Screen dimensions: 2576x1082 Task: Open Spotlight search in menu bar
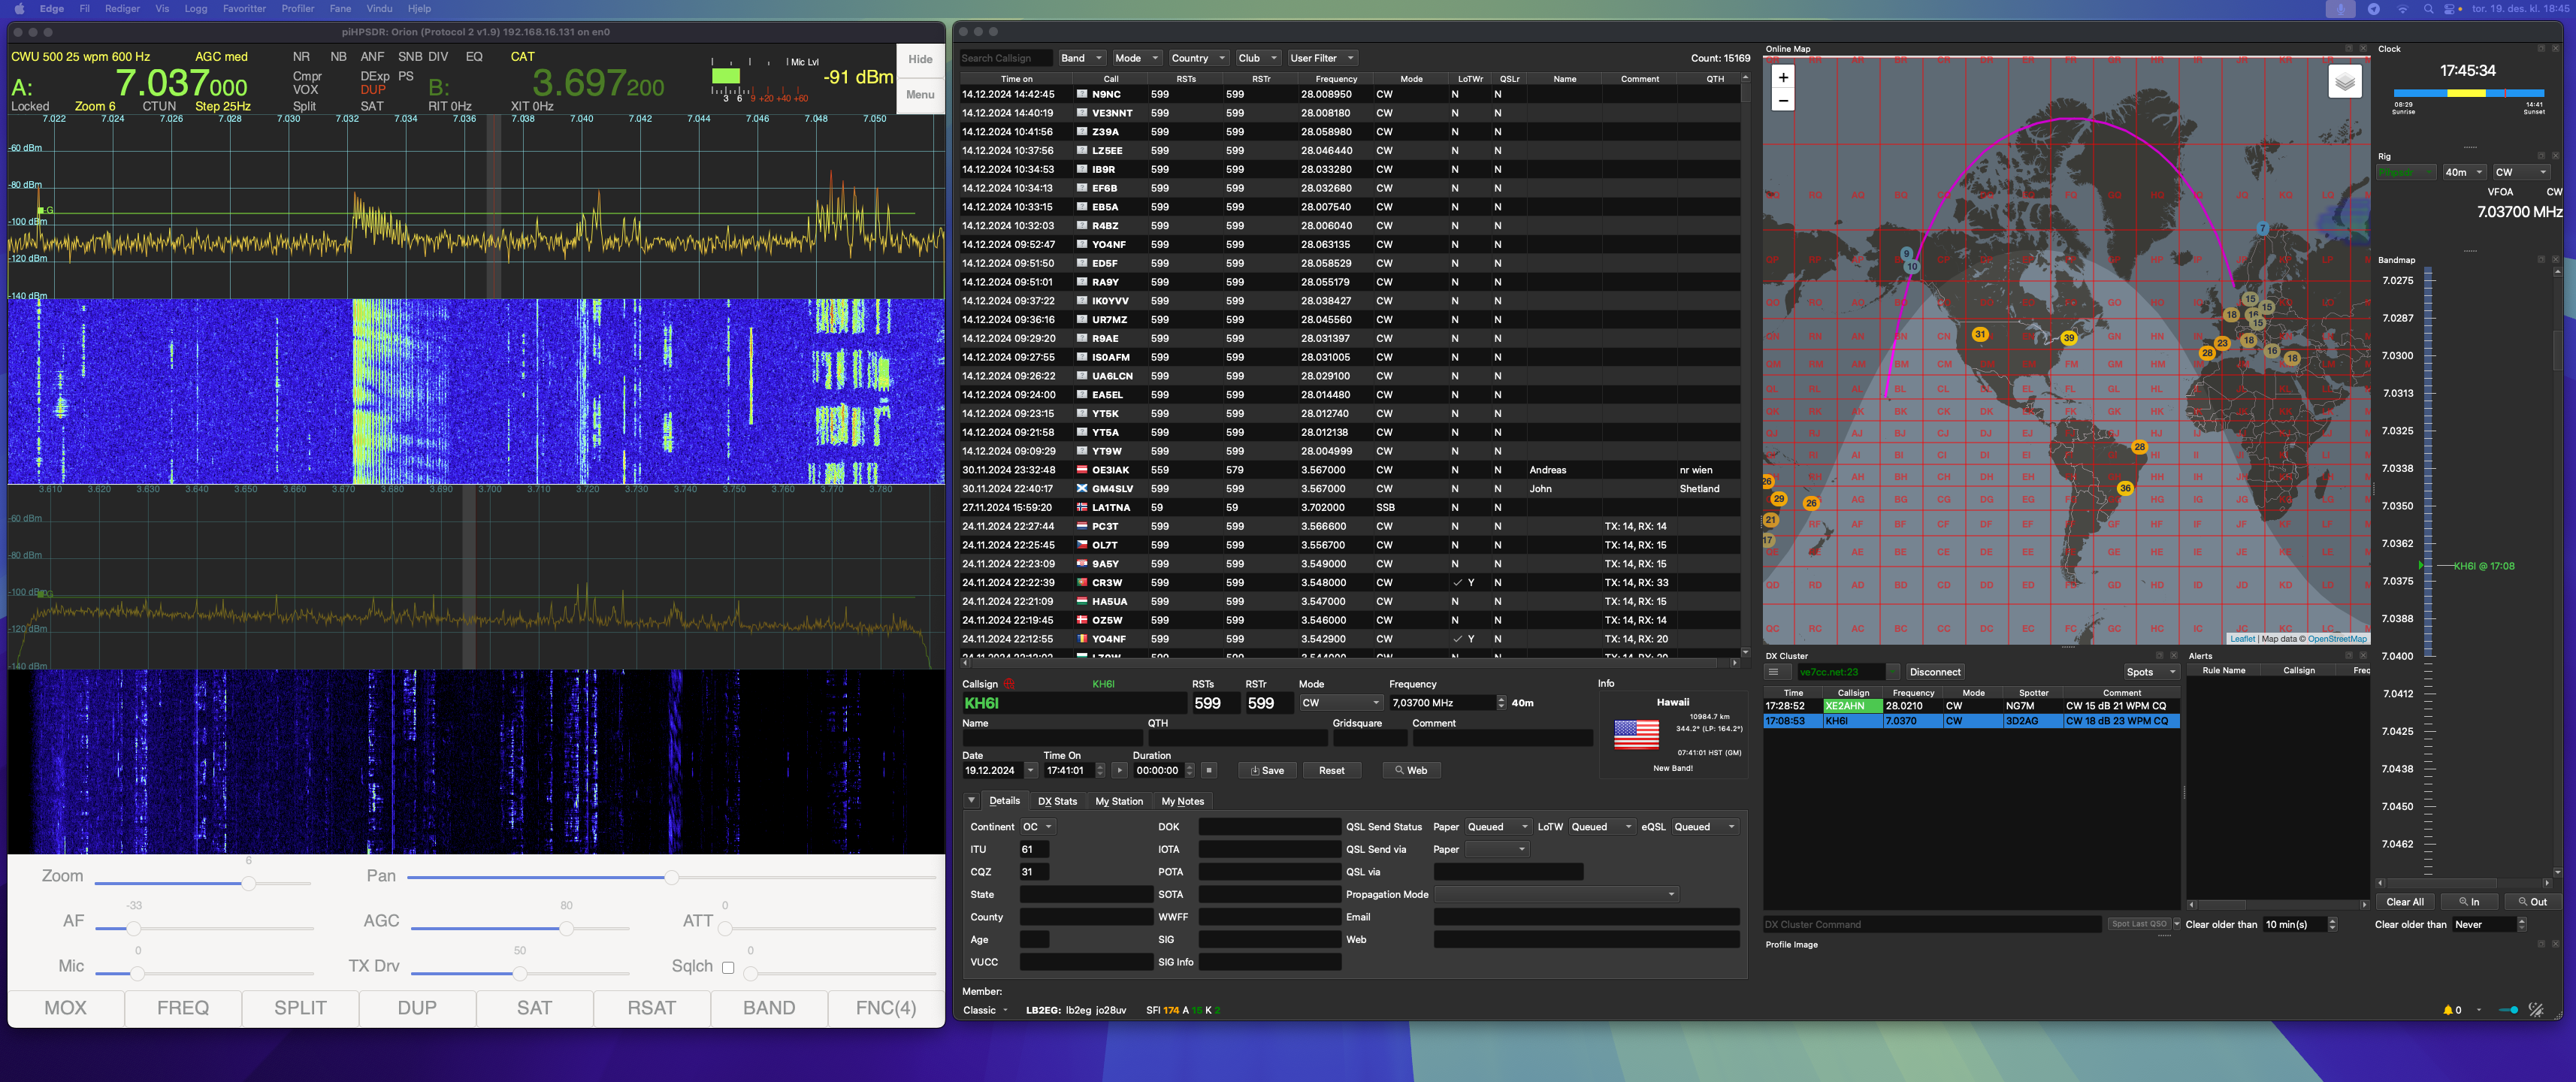[x=2428, y=9]
